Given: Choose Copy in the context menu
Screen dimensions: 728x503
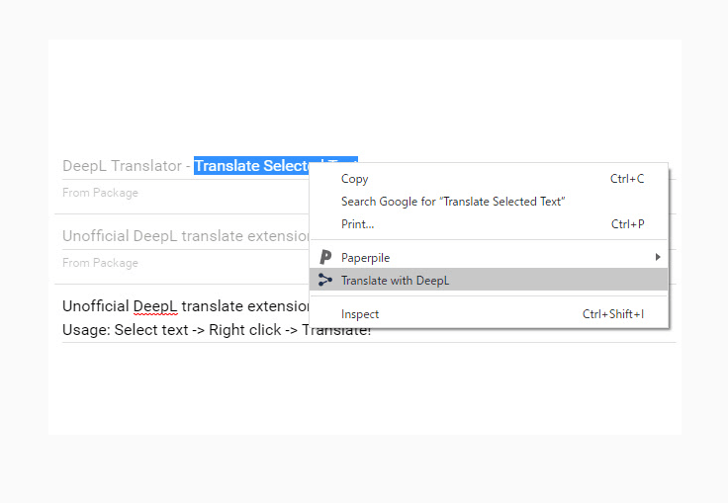Looking at the screenshot, I should tap(489, 179).
